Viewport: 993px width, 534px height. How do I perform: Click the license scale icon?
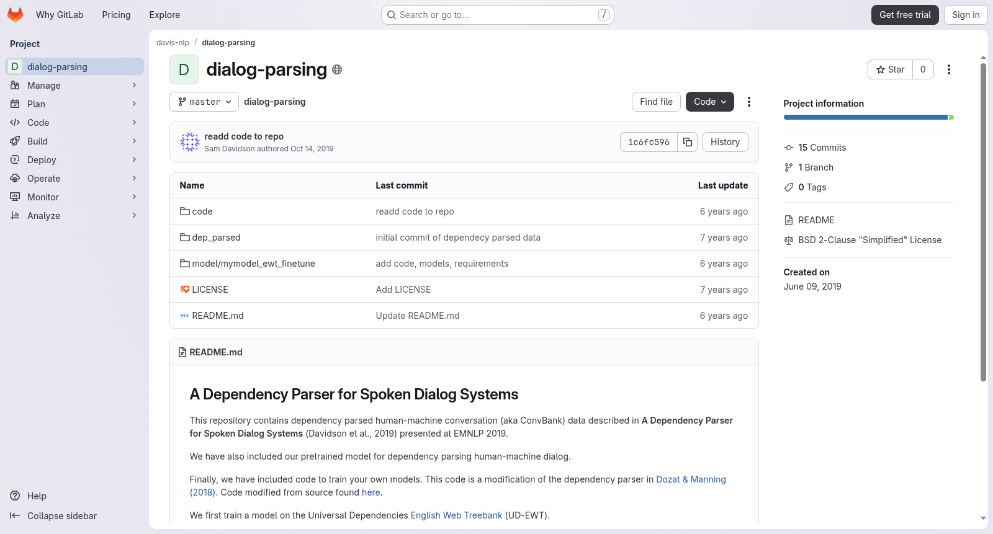(x=789, y=240)
